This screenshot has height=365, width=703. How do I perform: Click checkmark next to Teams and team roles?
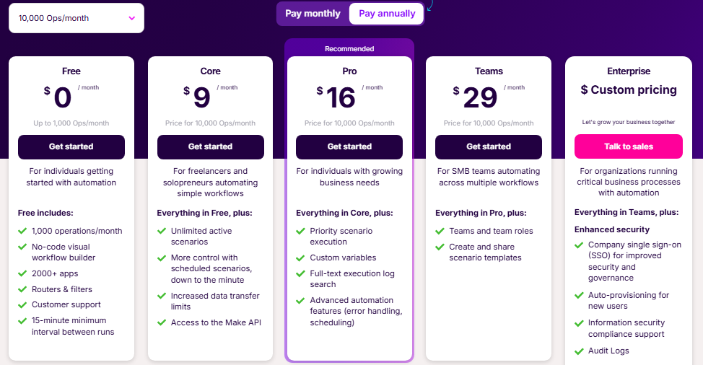click(x=440, y=231)
